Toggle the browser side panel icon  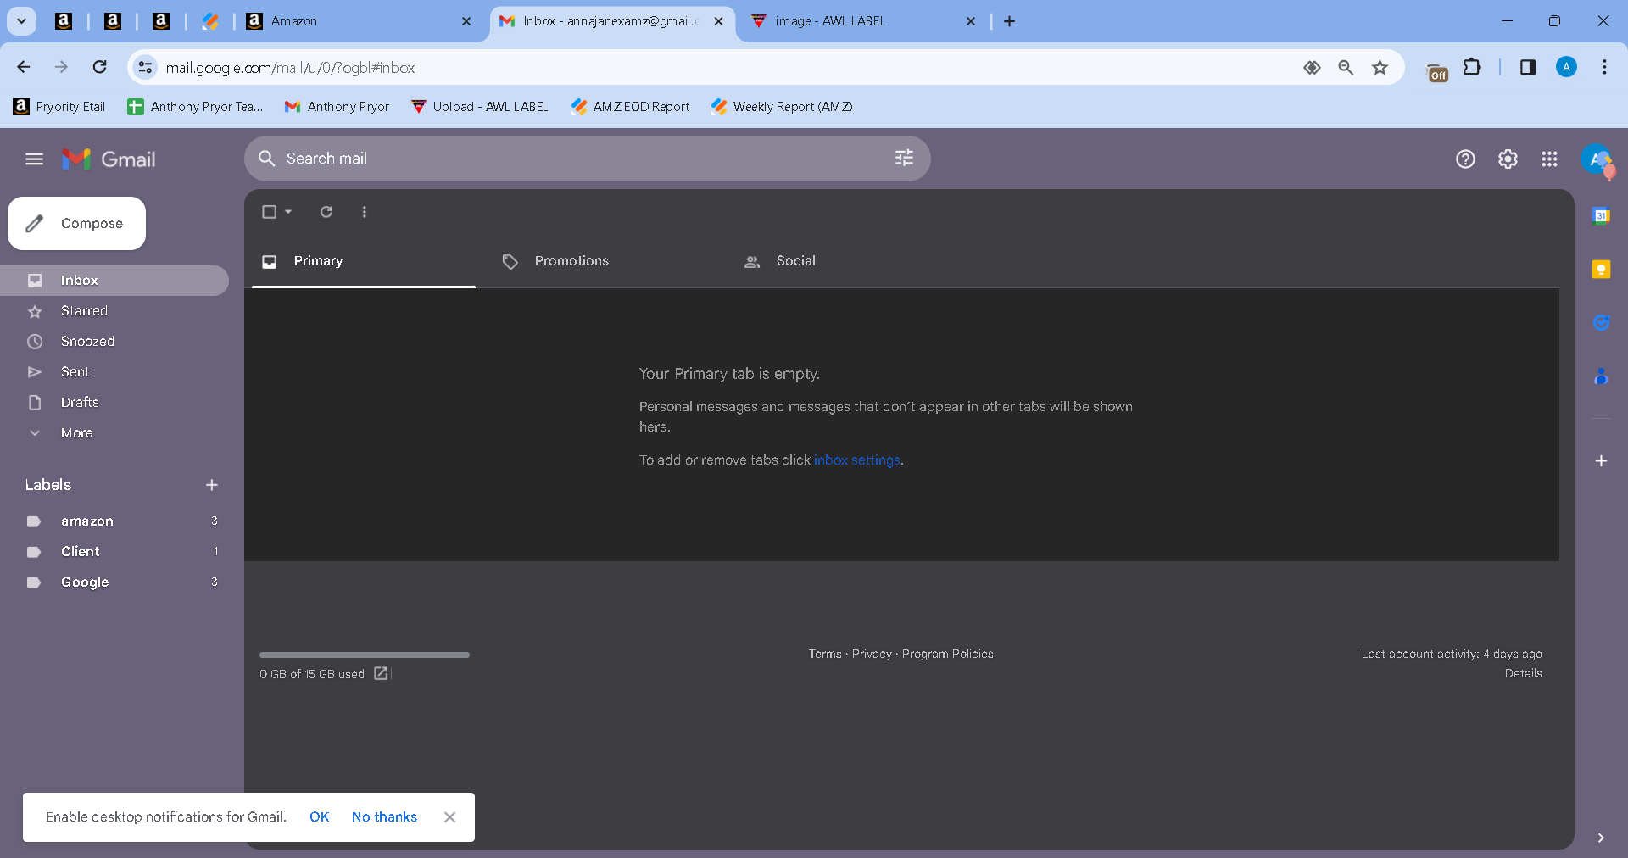click(1528, 67)
